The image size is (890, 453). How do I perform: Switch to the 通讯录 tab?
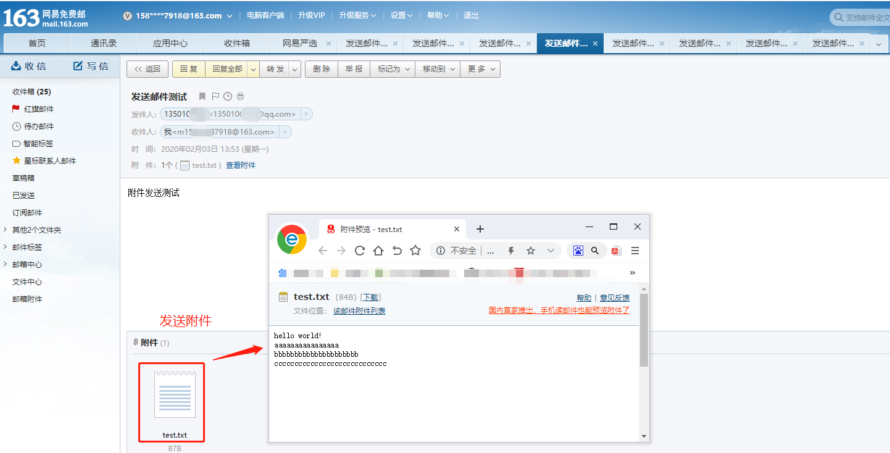click(x=104, y=43)
